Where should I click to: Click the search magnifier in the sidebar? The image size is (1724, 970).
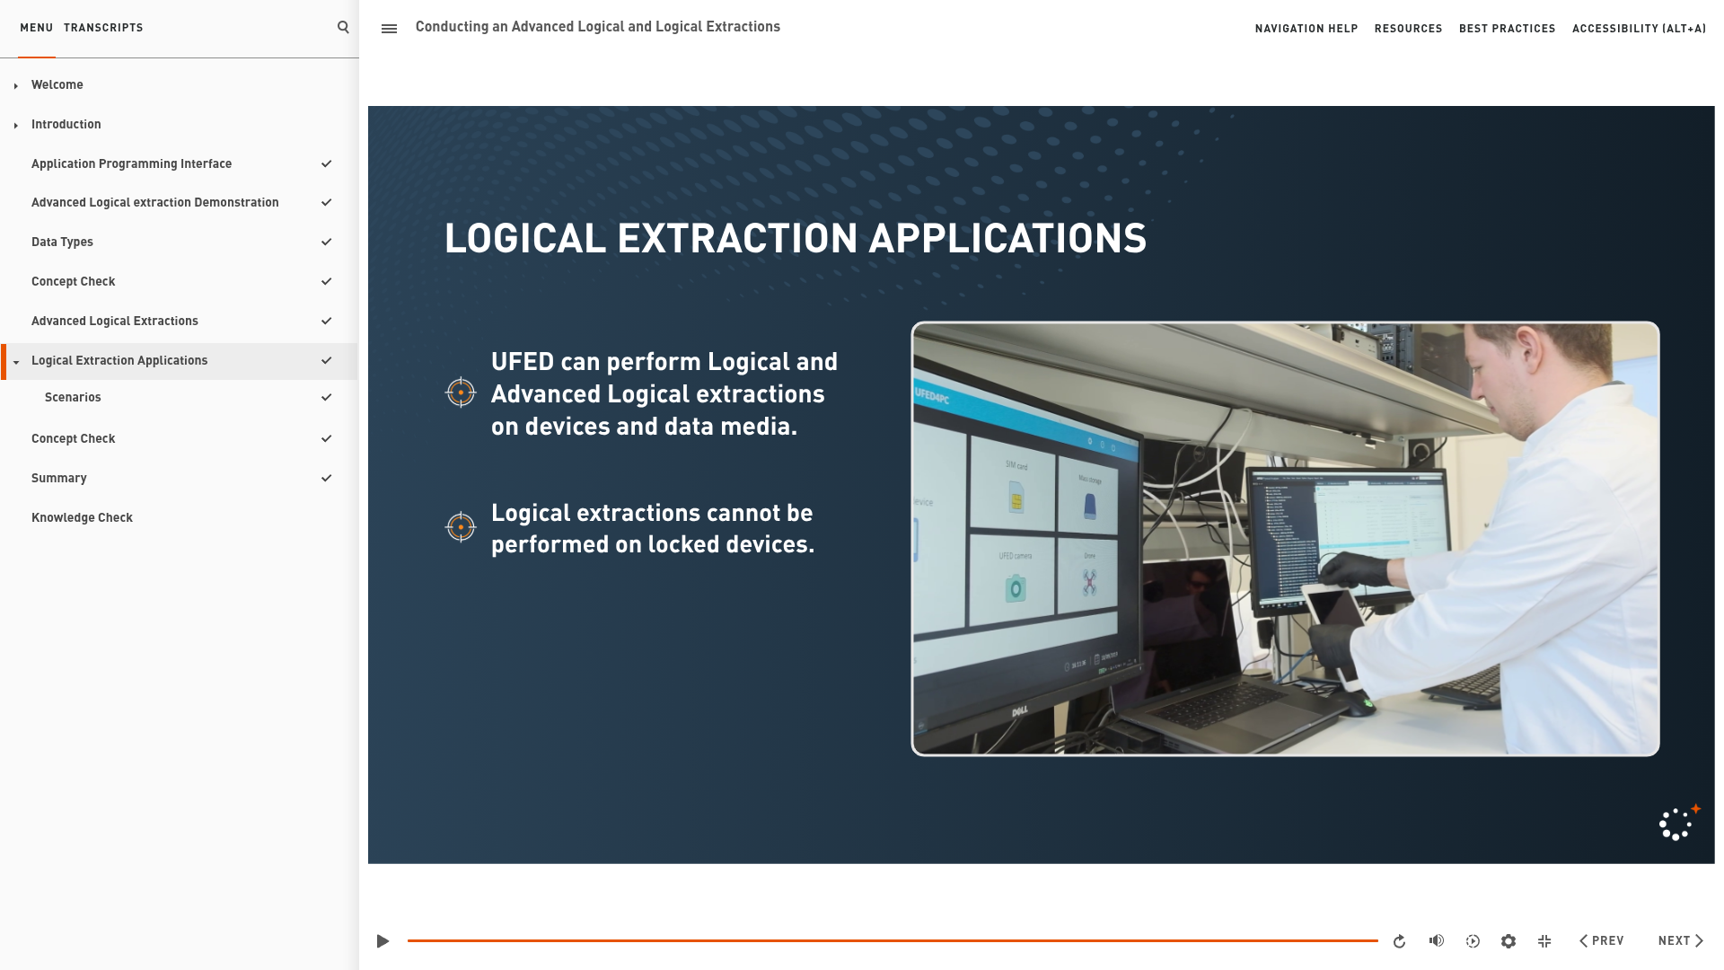click(x=343, y=27)
